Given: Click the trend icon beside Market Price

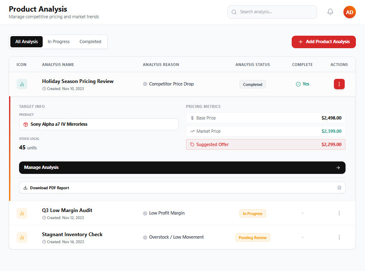Looking at the screenshot, I should pyautogui.click(x=192, y=131).
